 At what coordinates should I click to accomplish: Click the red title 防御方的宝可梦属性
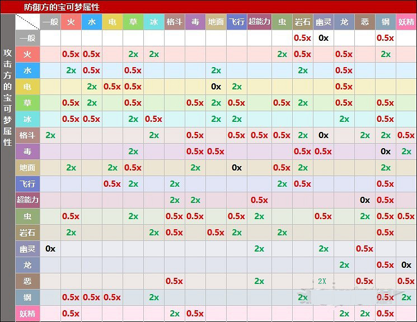click(x=62, y=7)
